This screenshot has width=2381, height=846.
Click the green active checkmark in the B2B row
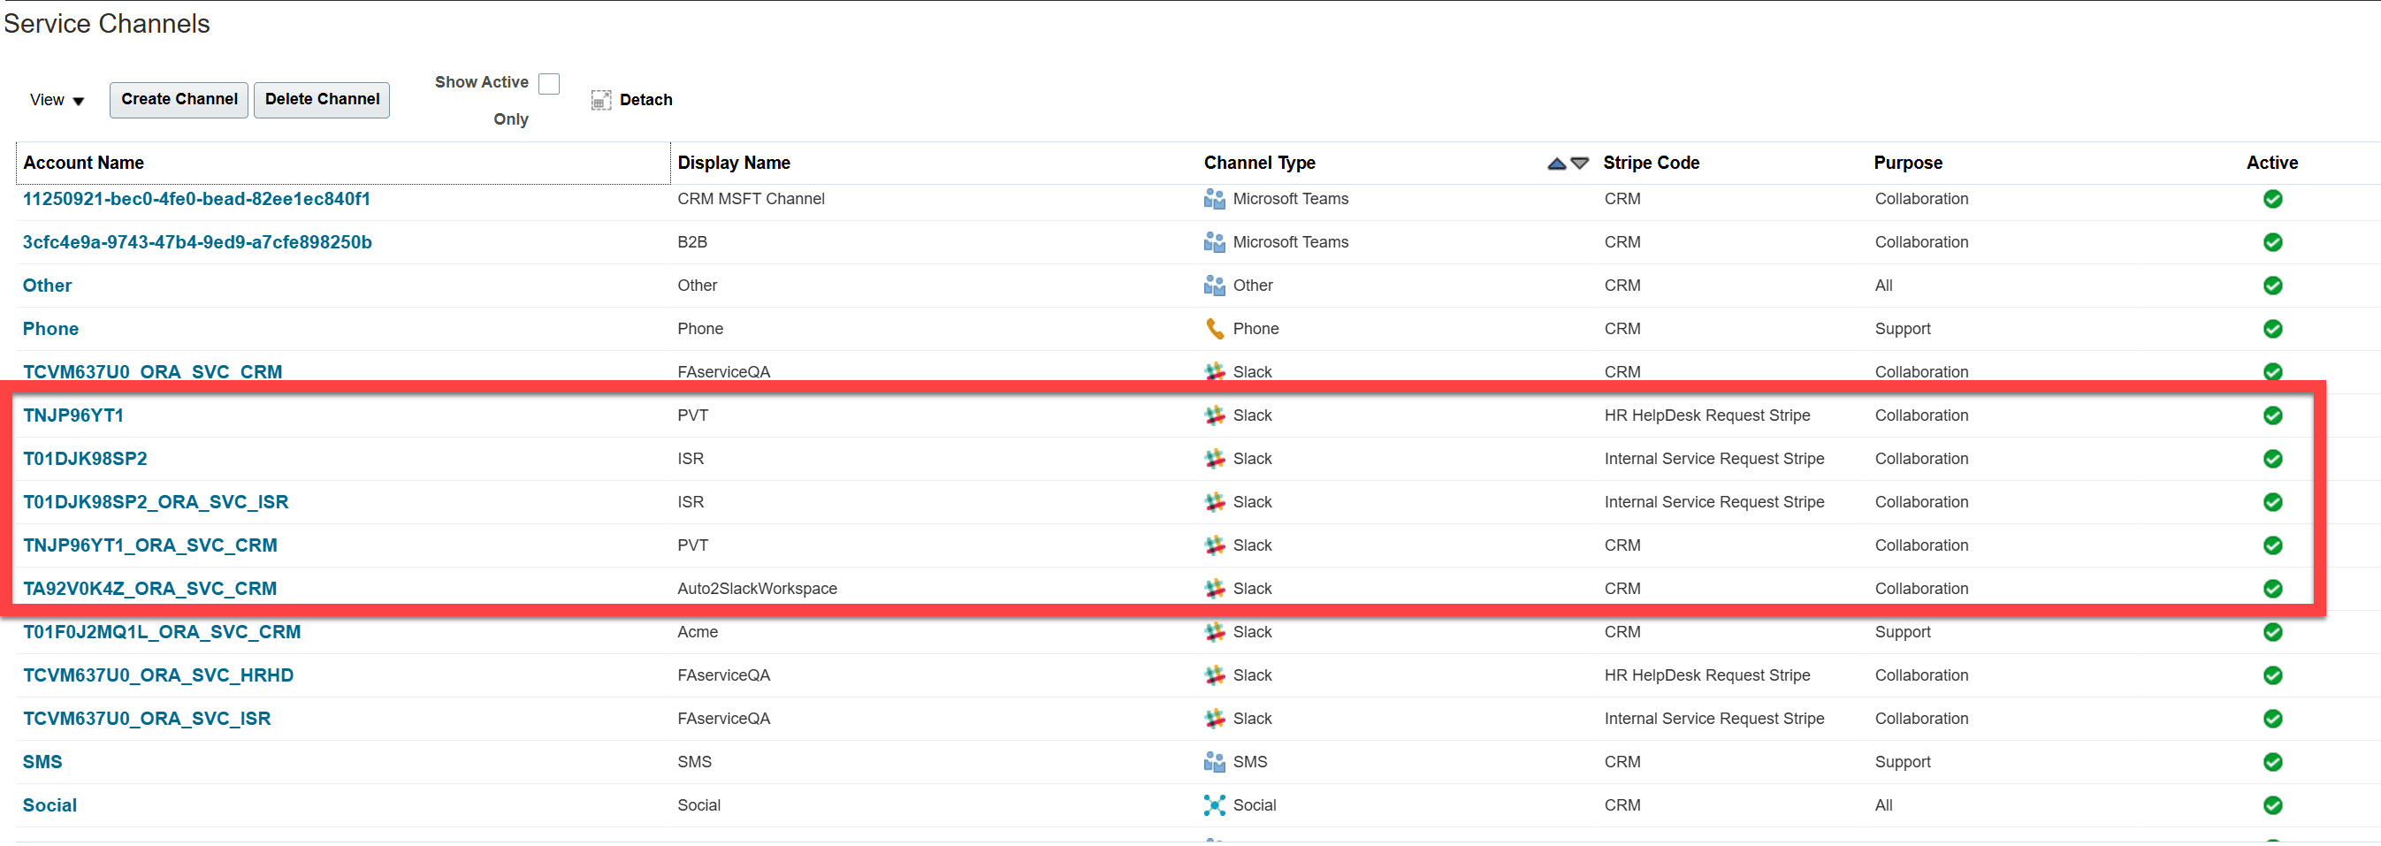2273,242
